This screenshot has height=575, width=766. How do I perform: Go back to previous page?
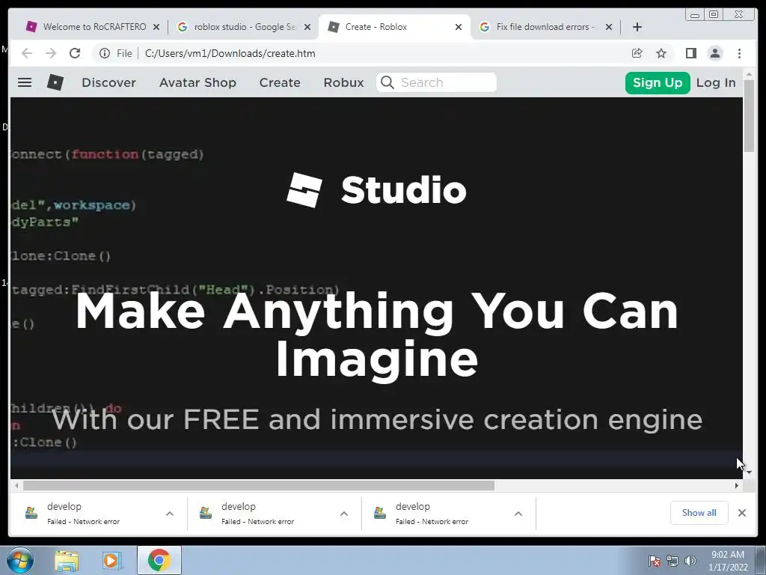click(x=27, y=53)
